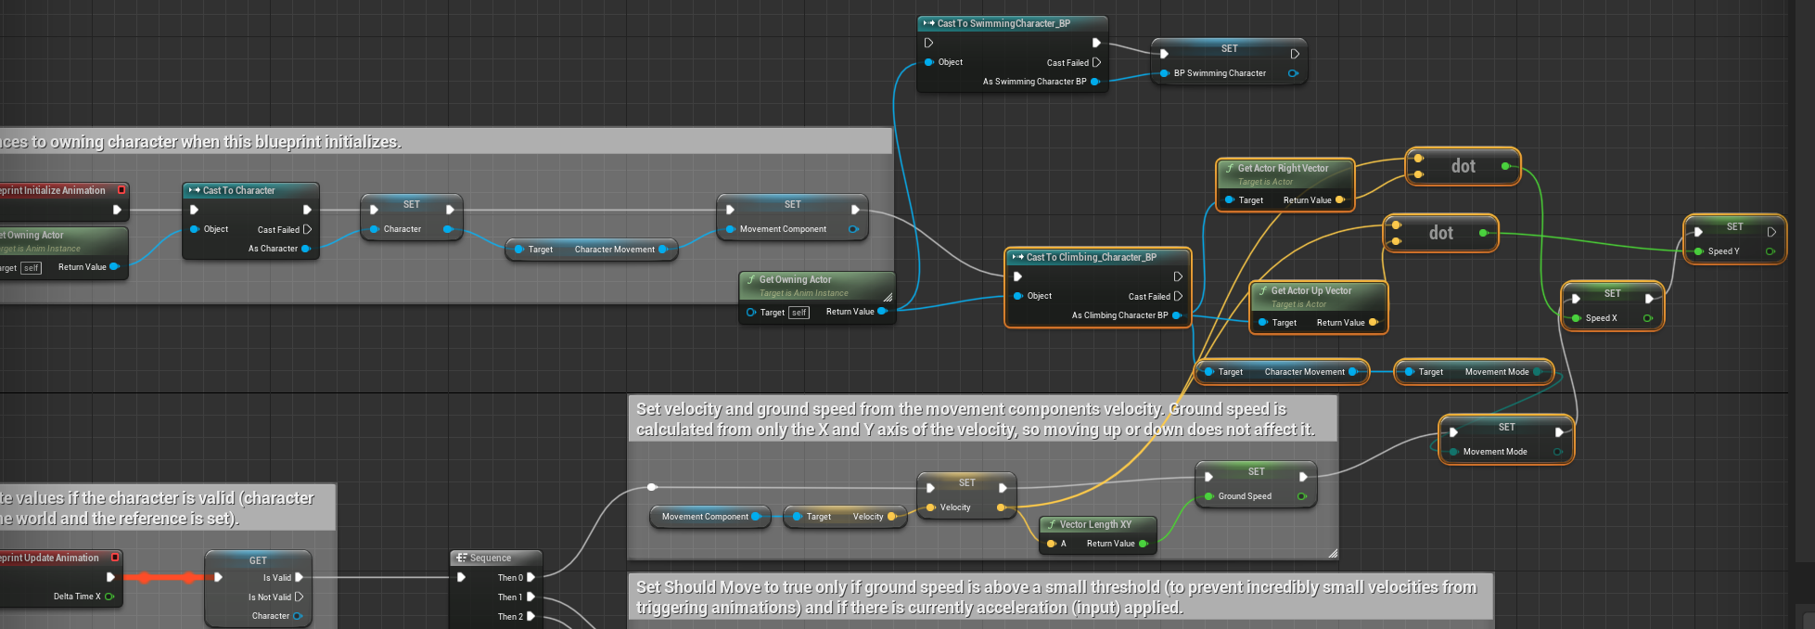Click Cast Failed pin on Cast To SwimmingCharacter_BP
This screenshot has height=629, width=1815.
click(1096, 63)
